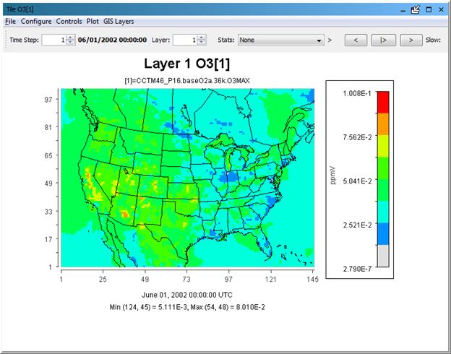Click the red legend color band
The height and width of the screenshot is (354, 451).
coord(383,103)
